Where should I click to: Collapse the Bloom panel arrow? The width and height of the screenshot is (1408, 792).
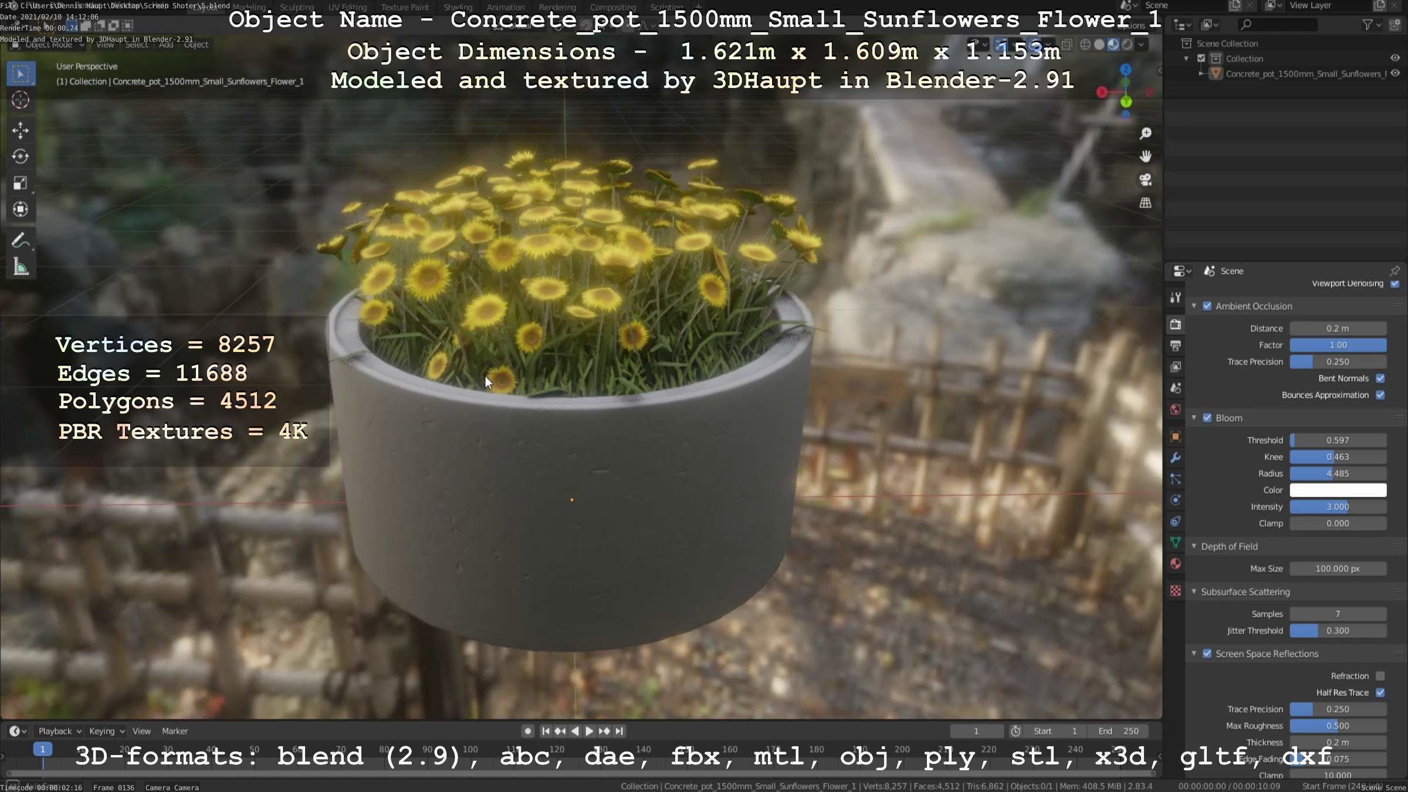tap(1193, 418)
